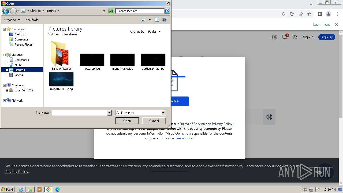343x193 pixels.
Task: Click the File name text field
Action: (80, 113)
